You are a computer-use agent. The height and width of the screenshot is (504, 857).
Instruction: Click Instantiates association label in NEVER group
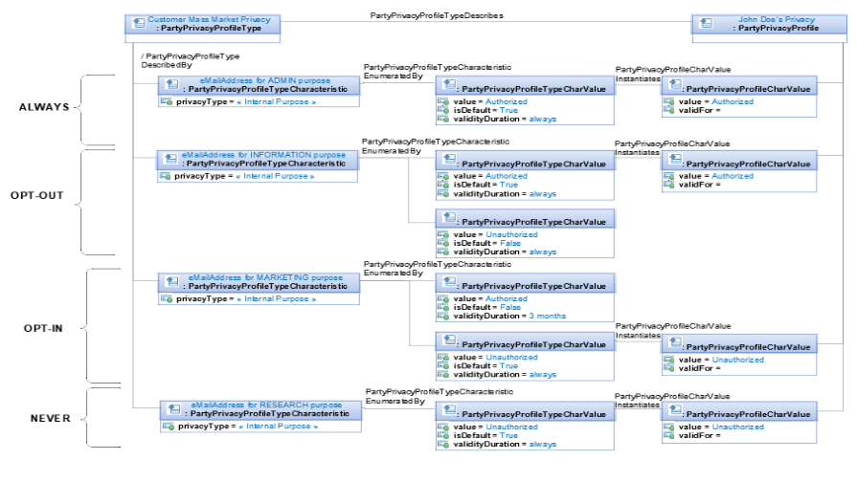coord(638,405)
